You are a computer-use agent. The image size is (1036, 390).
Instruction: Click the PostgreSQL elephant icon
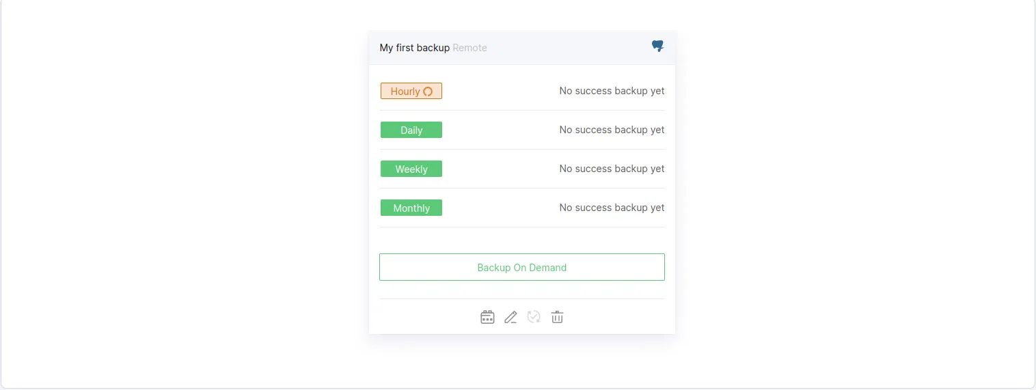[657, 46]
